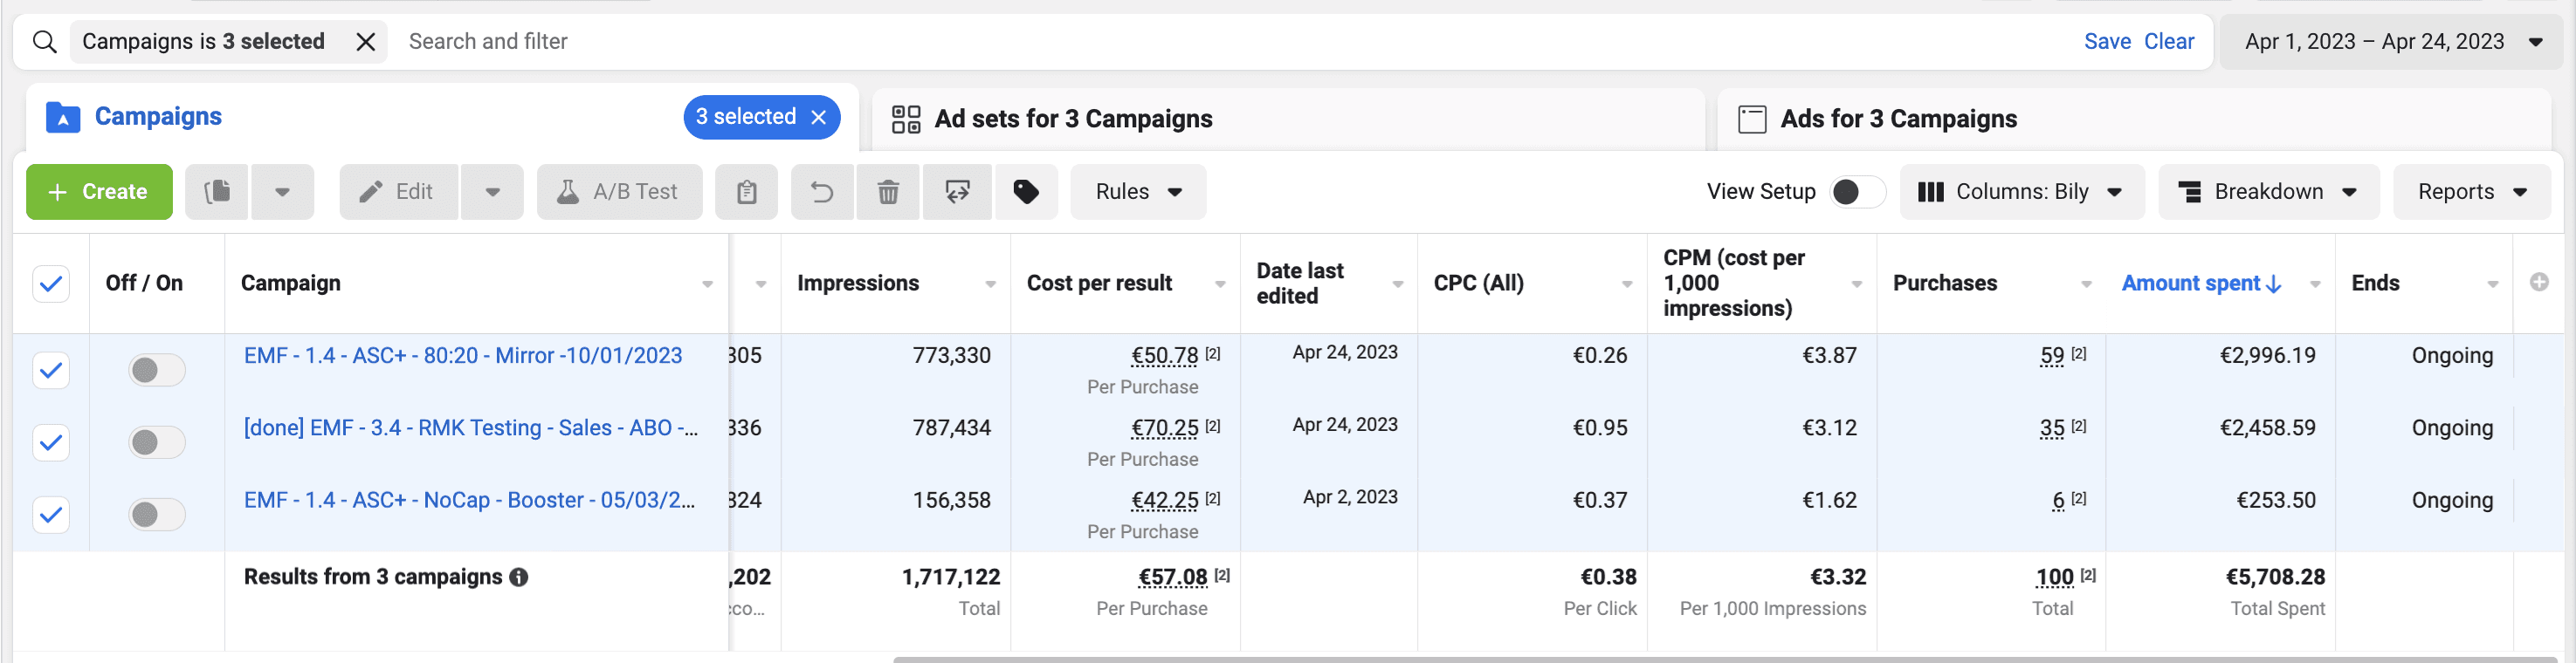Click the undo revert icon
Image resolution: width=2576 pixels, height=663 pixels.
coord(822,192)
